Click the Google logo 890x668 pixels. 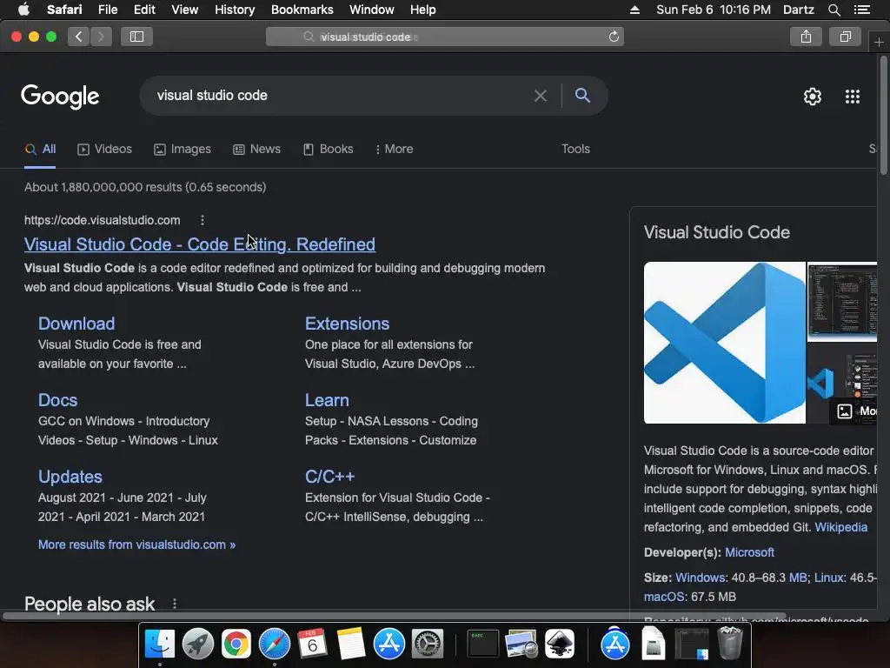click(60, 97)
